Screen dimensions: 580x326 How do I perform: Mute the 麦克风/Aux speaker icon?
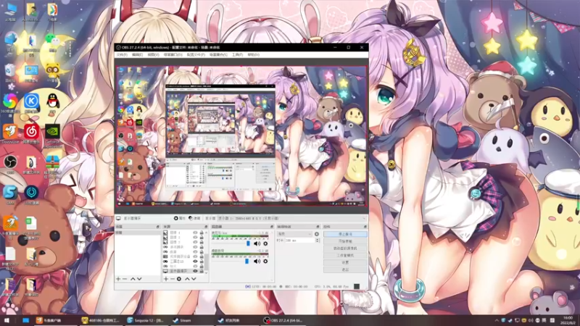tap(257, 243)
